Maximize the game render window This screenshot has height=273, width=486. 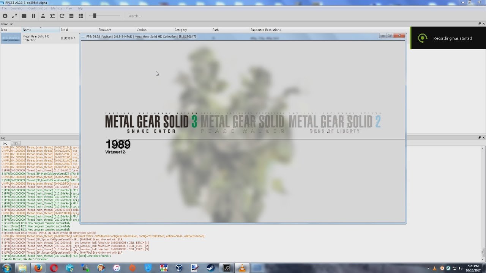pos(390,36)
